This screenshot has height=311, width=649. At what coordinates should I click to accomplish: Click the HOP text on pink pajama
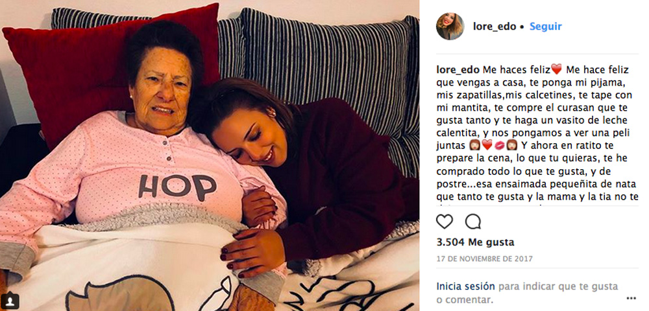click(177, 187)
